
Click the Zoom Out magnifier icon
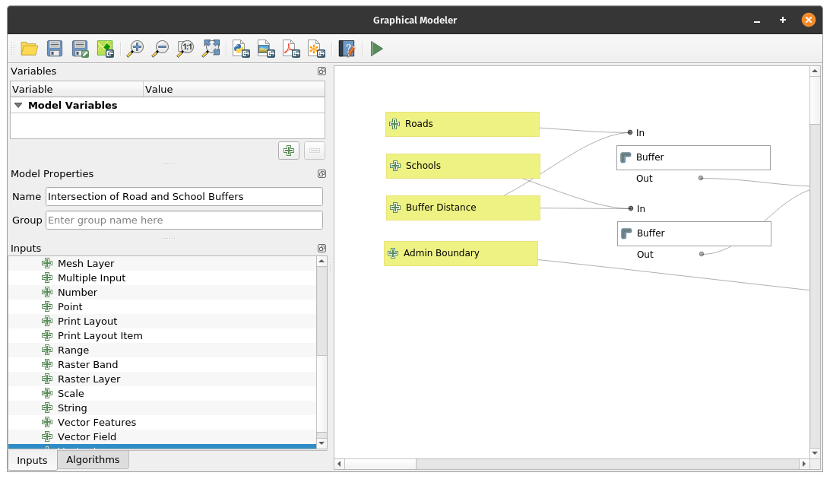(160, 49)
